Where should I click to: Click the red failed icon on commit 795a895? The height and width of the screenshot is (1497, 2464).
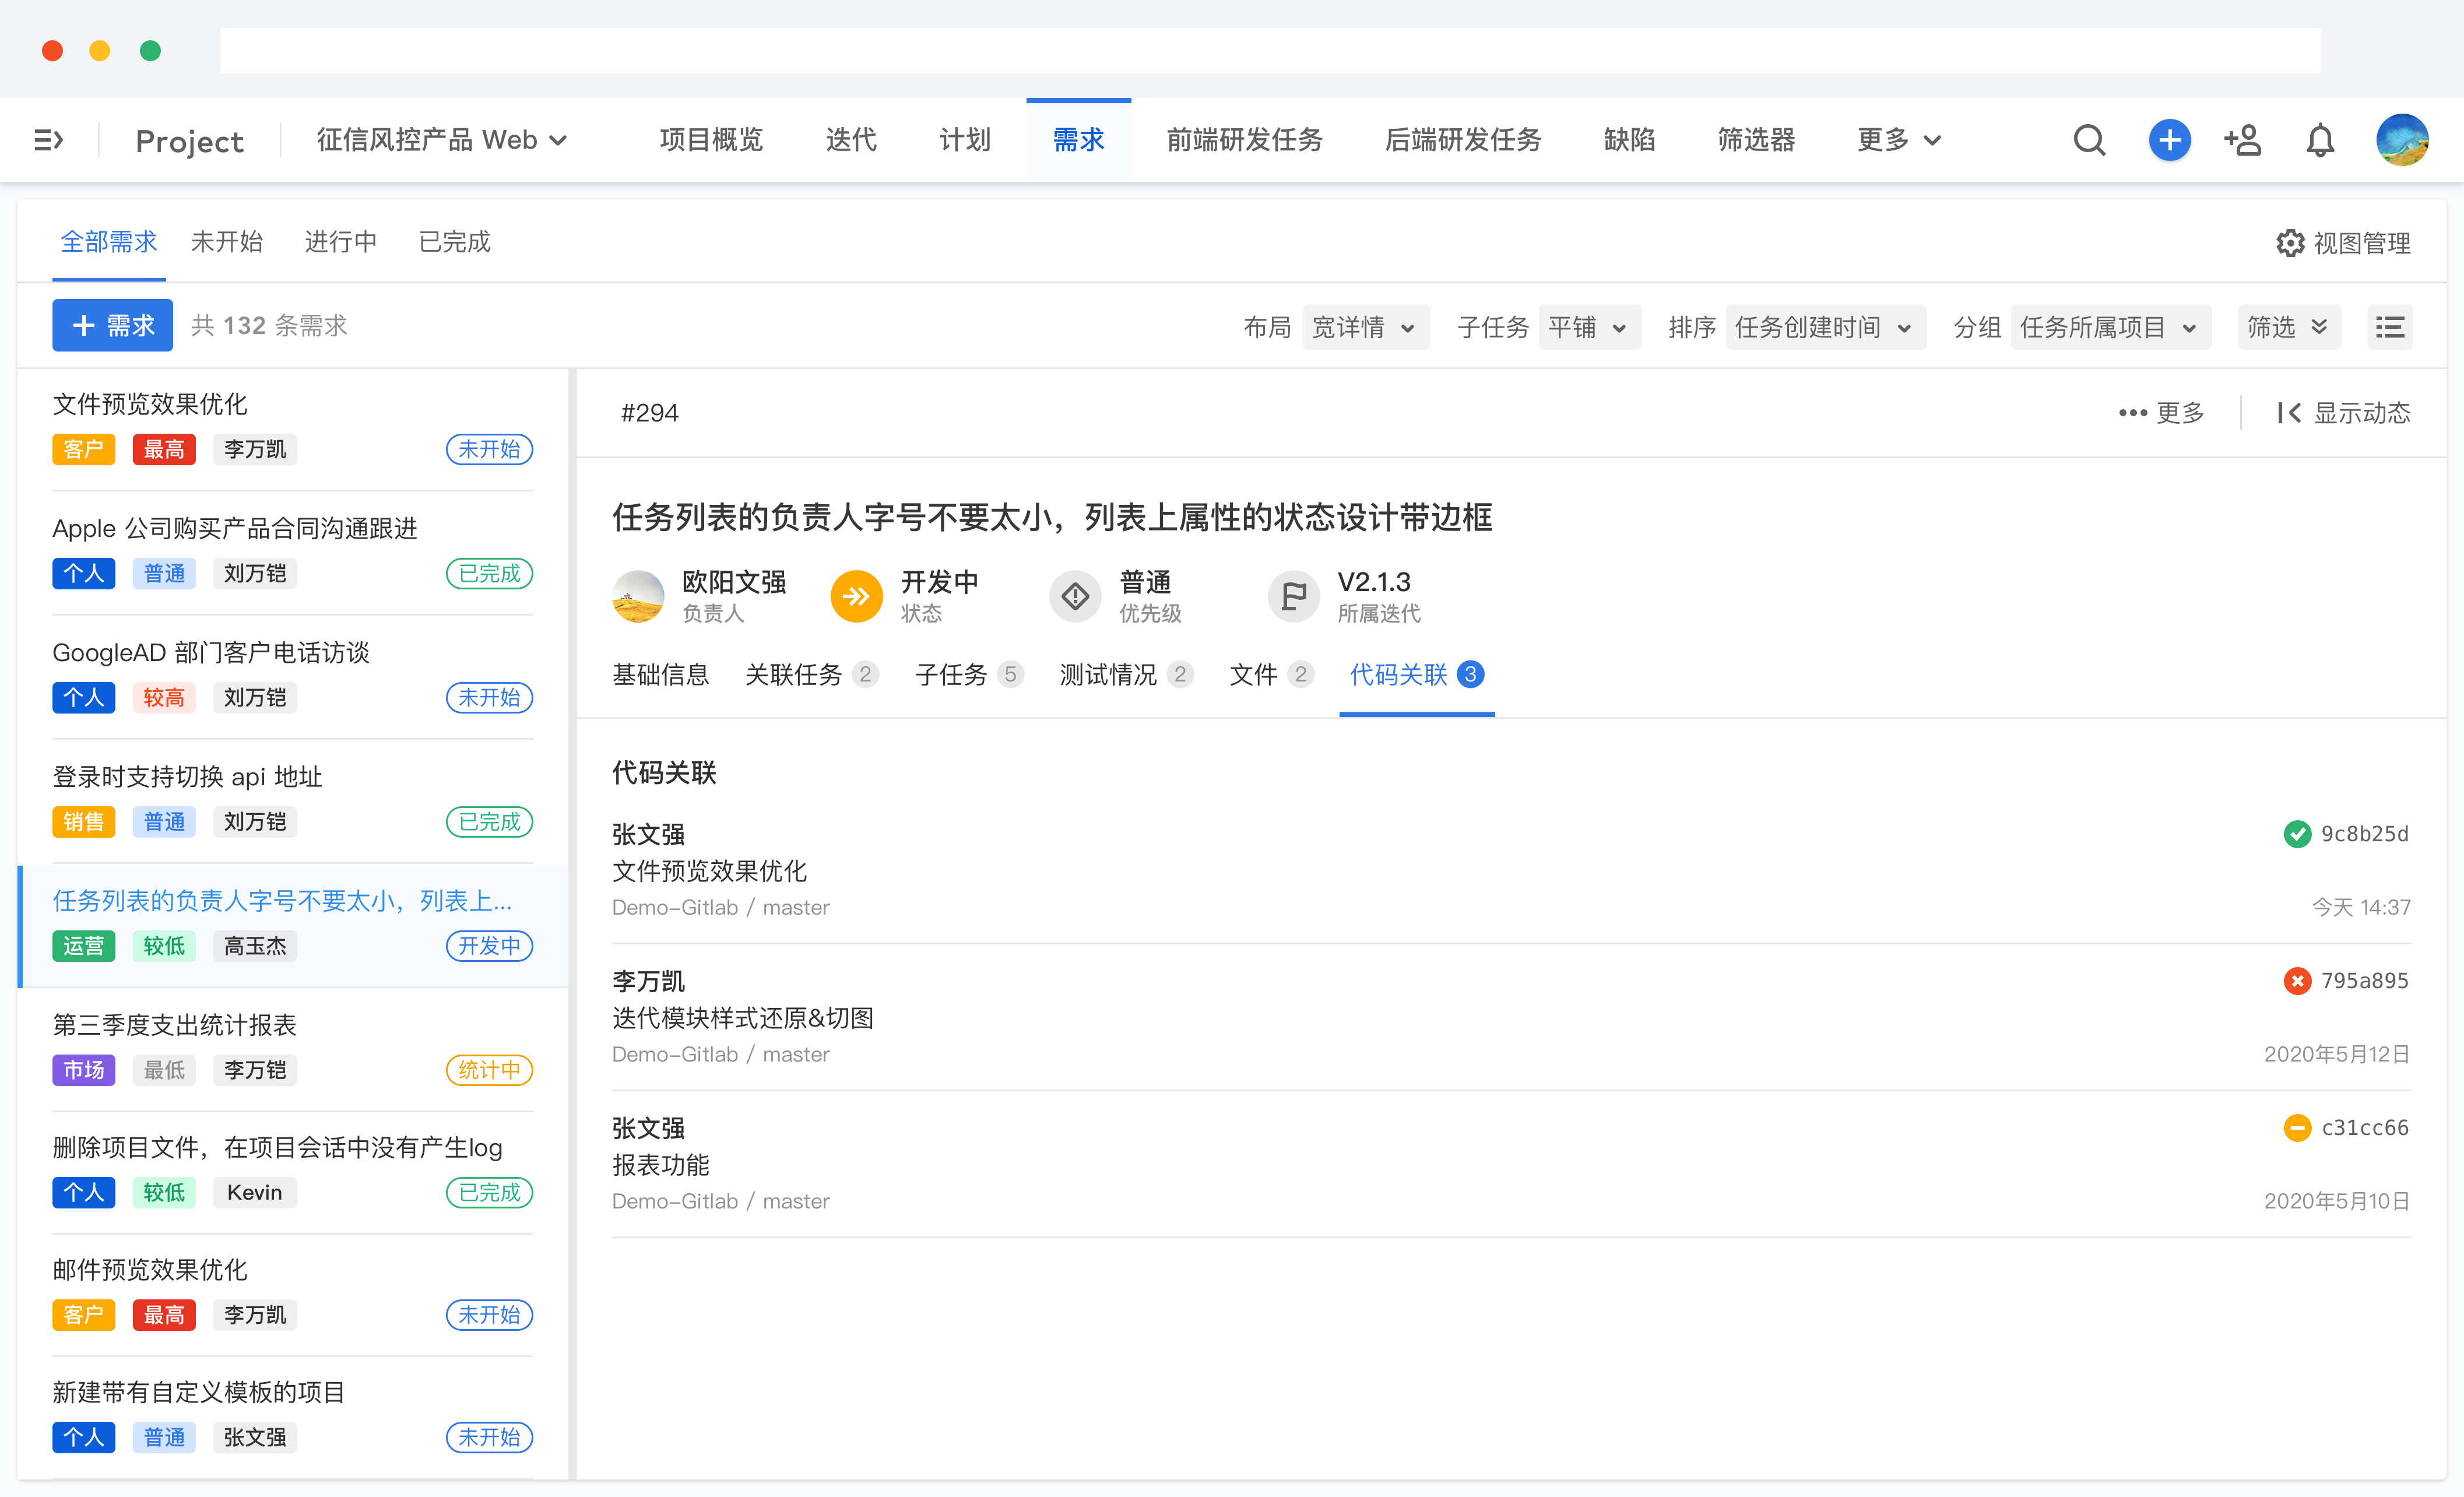pos(2298,980)
